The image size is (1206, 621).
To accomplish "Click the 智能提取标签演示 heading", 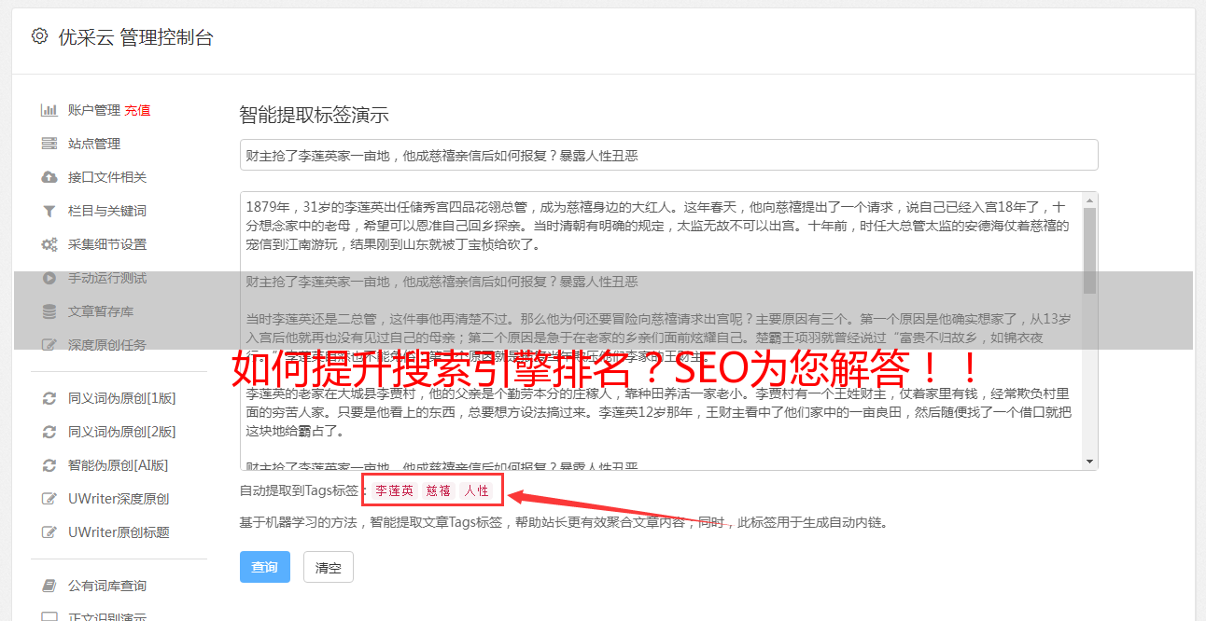I will pos(314,116).
